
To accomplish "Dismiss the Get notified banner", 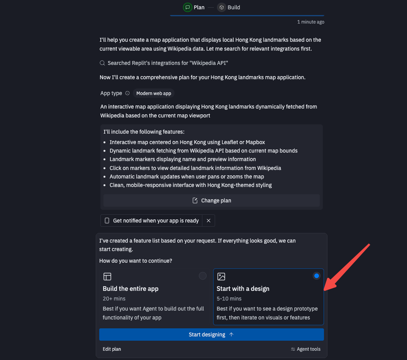I will (209, 221).
